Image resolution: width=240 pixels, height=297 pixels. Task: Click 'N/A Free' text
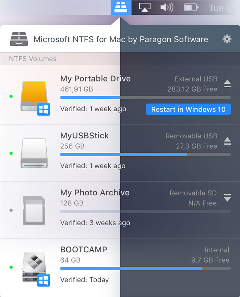click(x=203, y=203)
